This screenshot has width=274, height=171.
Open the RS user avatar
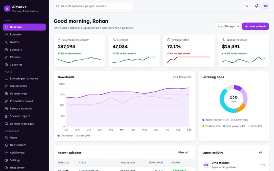point(266,6)
